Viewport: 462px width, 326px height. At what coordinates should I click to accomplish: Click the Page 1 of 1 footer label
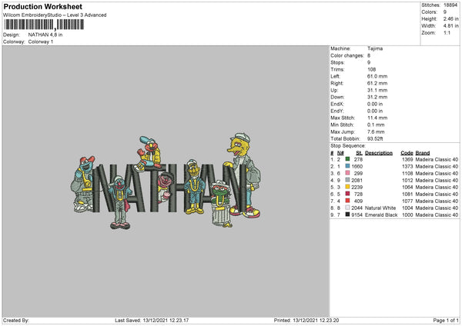pos(446,320)
